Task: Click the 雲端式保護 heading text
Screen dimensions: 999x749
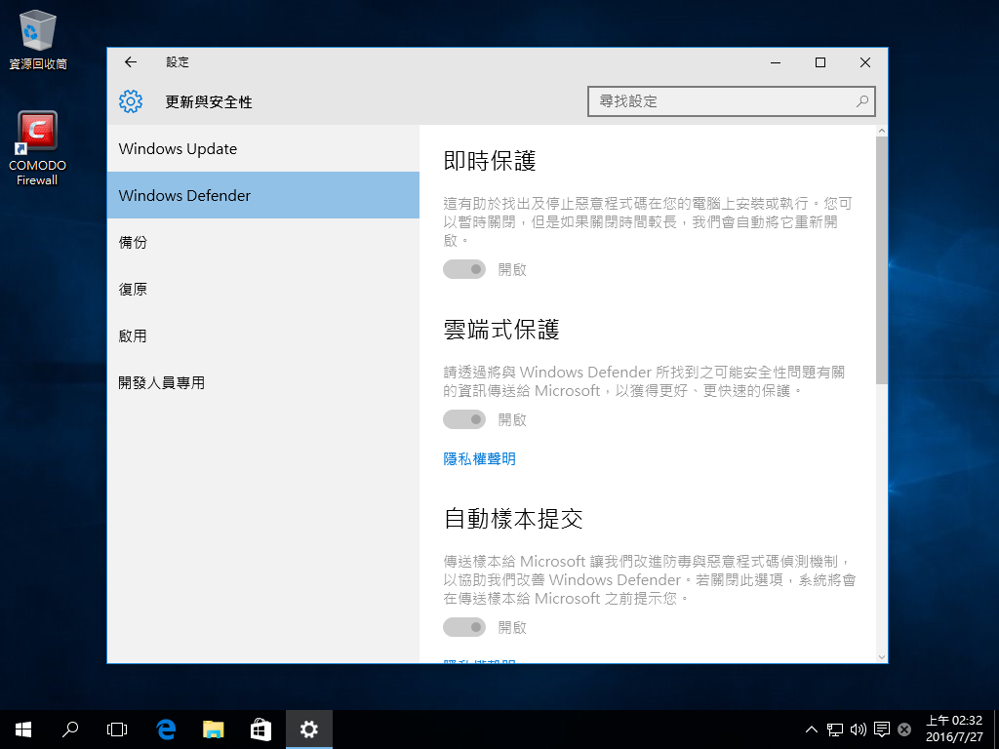Action: (501, 330)
